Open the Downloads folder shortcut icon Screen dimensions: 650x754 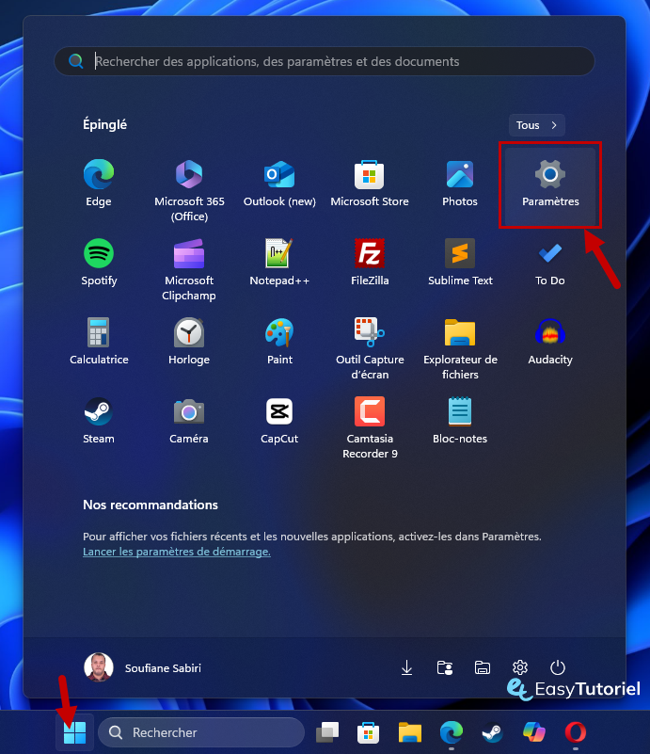click(x=406, y=667)
